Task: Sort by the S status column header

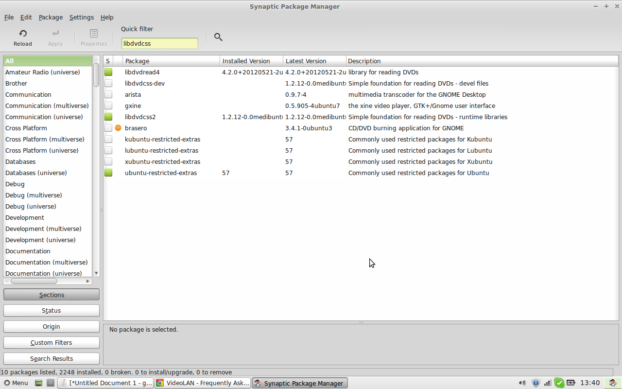Action: click(108, 61)
